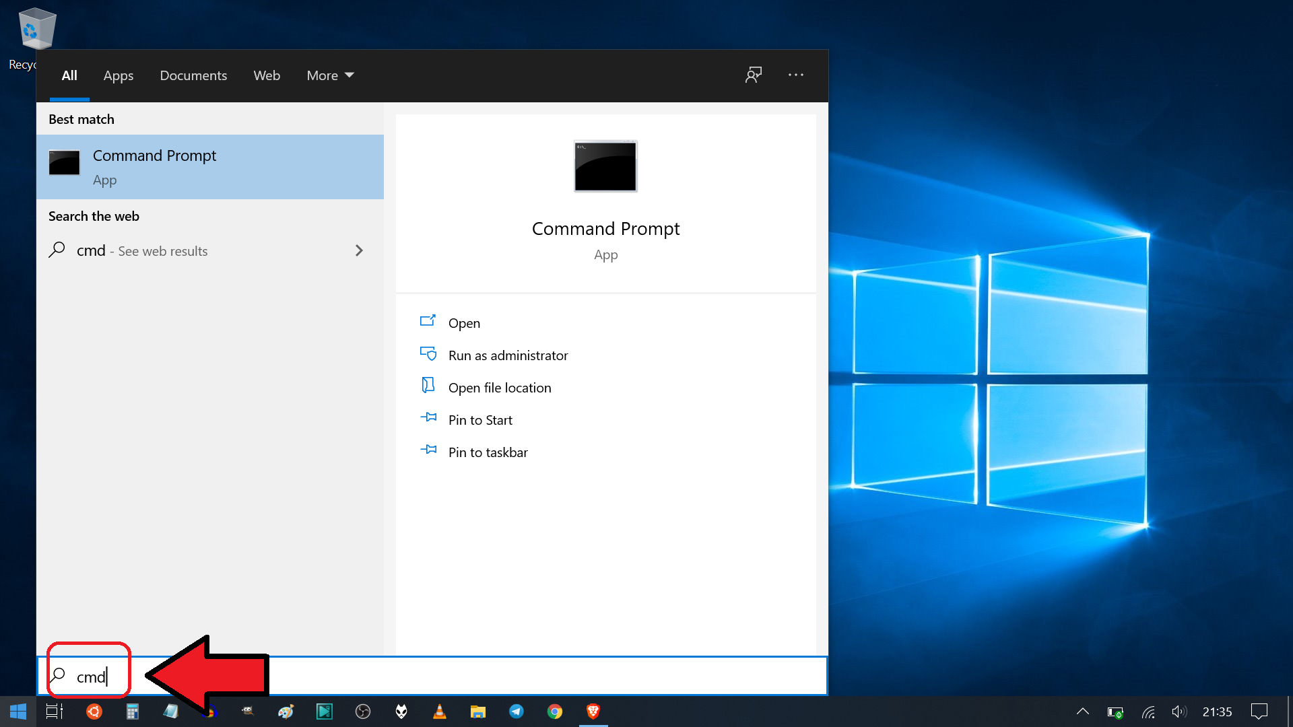Show hidden system tray icons
The height and width of the screenshot is (727, 1293).
(x=1083, y=712)
